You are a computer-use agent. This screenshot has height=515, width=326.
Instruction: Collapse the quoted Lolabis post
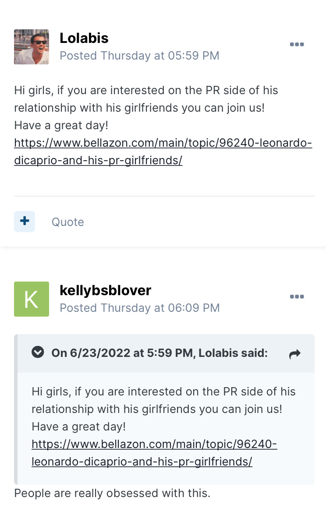(38, 353)
